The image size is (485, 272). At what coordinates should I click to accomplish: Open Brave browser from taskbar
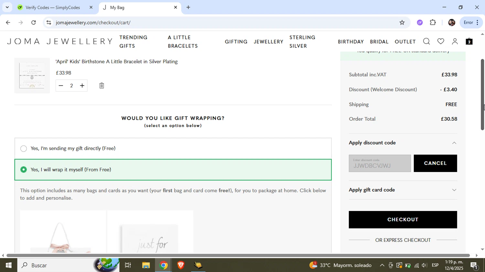(x=181, y=265)
